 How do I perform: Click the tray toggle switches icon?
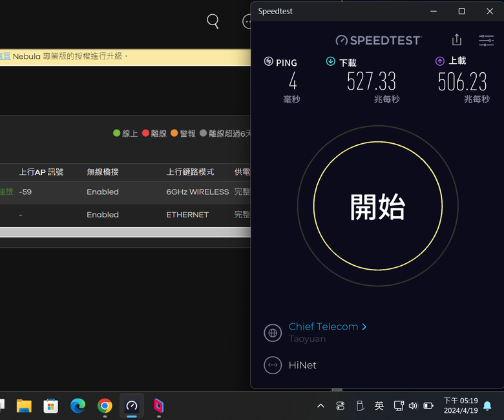[341, 406]
